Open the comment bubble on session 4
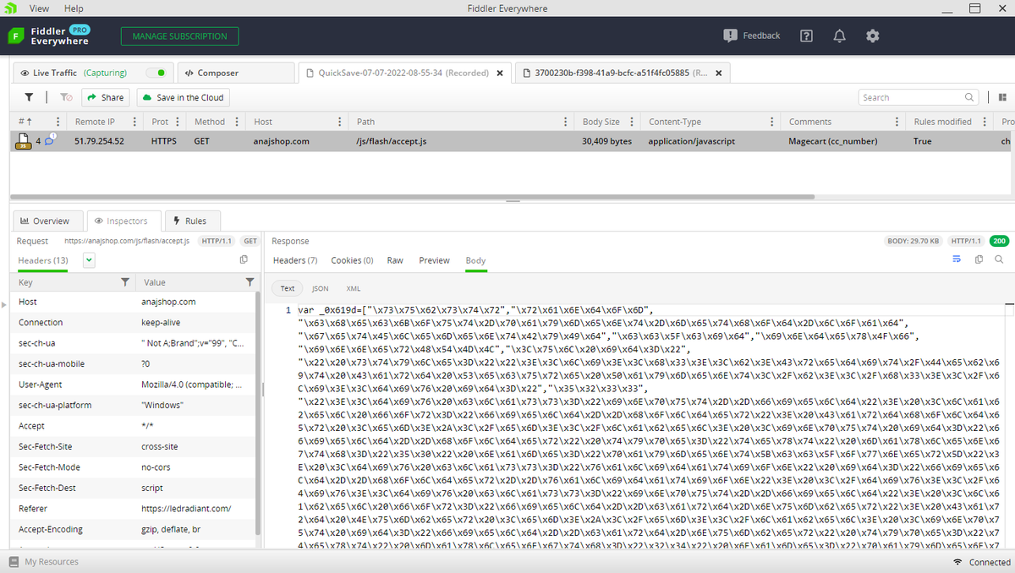Image resolution: width=1015 pixels, height=573 pixels. 49,139
